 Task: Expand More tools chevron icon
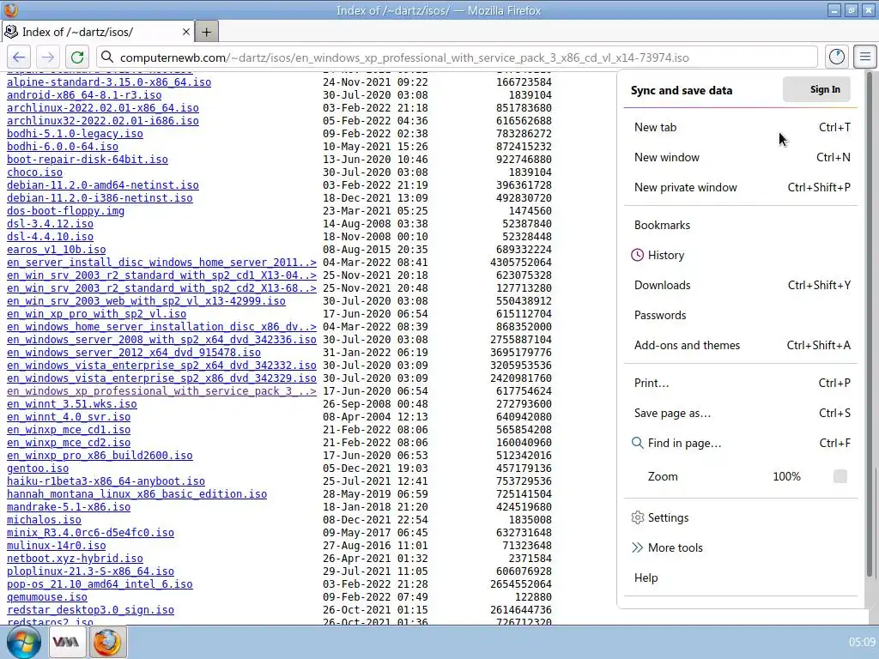[x=638, y=547]
